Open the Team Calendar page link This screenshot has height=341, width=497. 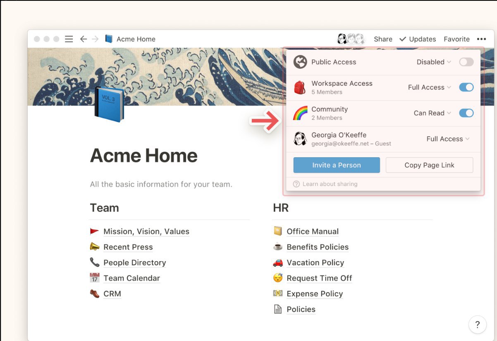pyautogui.click(x=131, y=278)
